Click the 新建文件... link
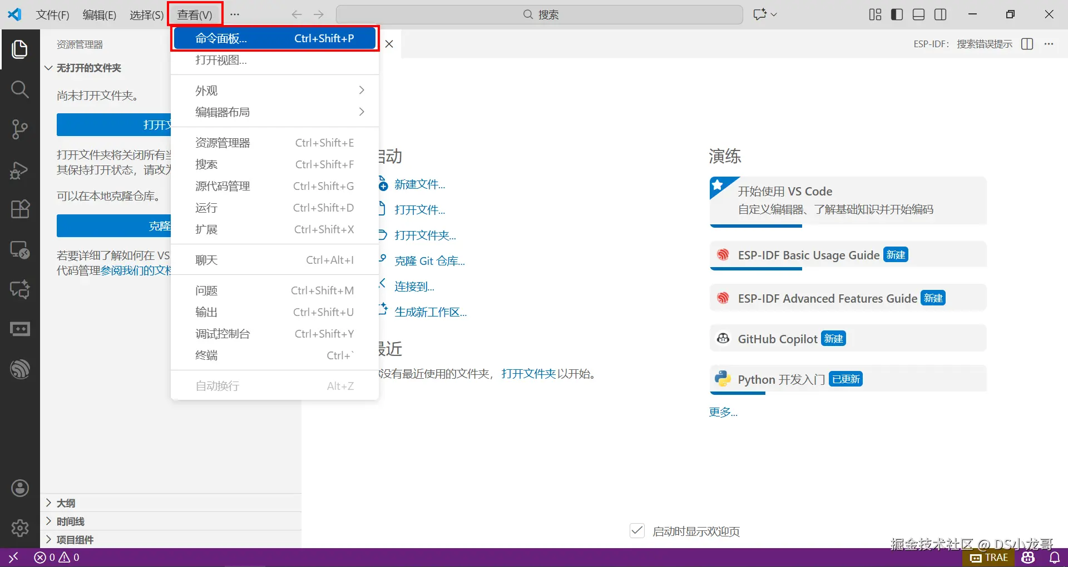This screenshot has height=567, width=1068. [x=420, y=184]
